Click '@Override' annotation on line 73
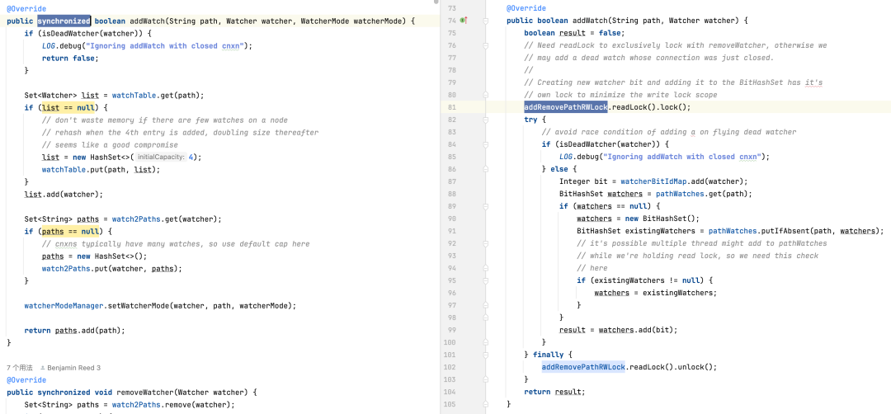The width and height of the screenshot is (891, 414). (x=526, y=8)
